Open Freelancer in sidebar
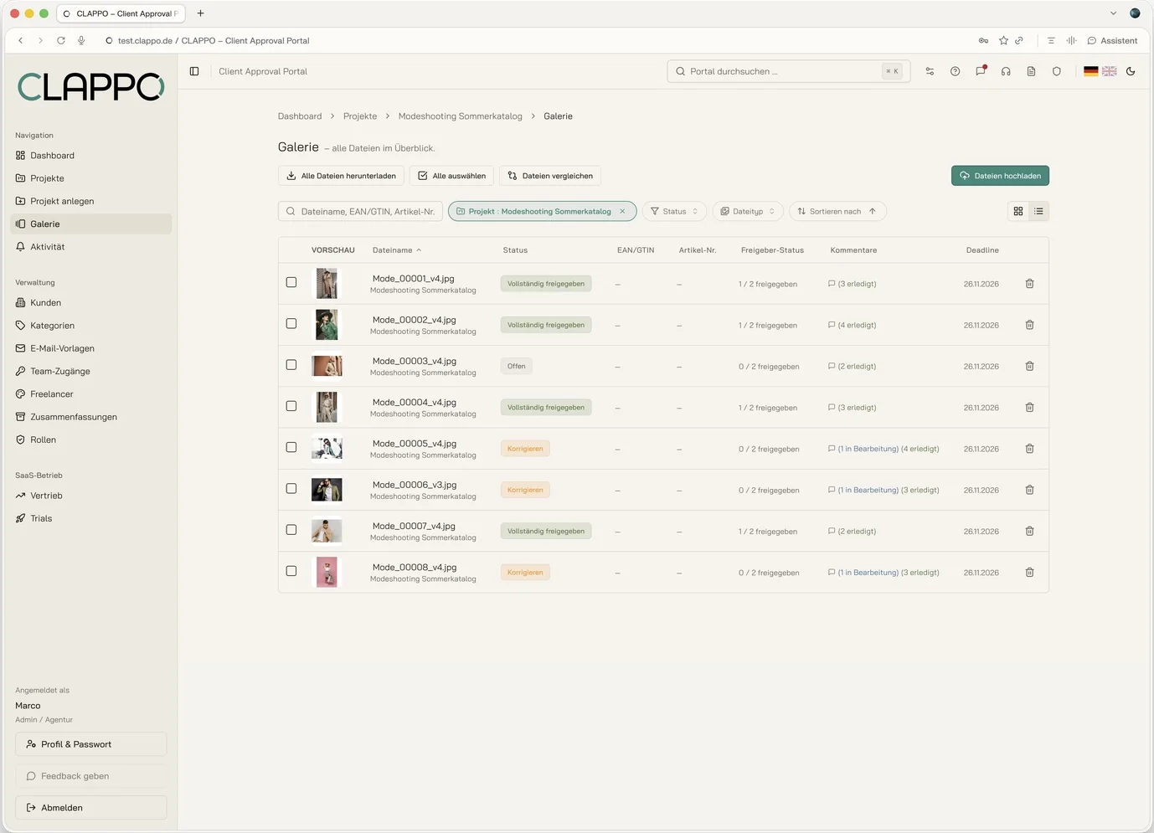 pyautogui.click(x=90, y=394)
